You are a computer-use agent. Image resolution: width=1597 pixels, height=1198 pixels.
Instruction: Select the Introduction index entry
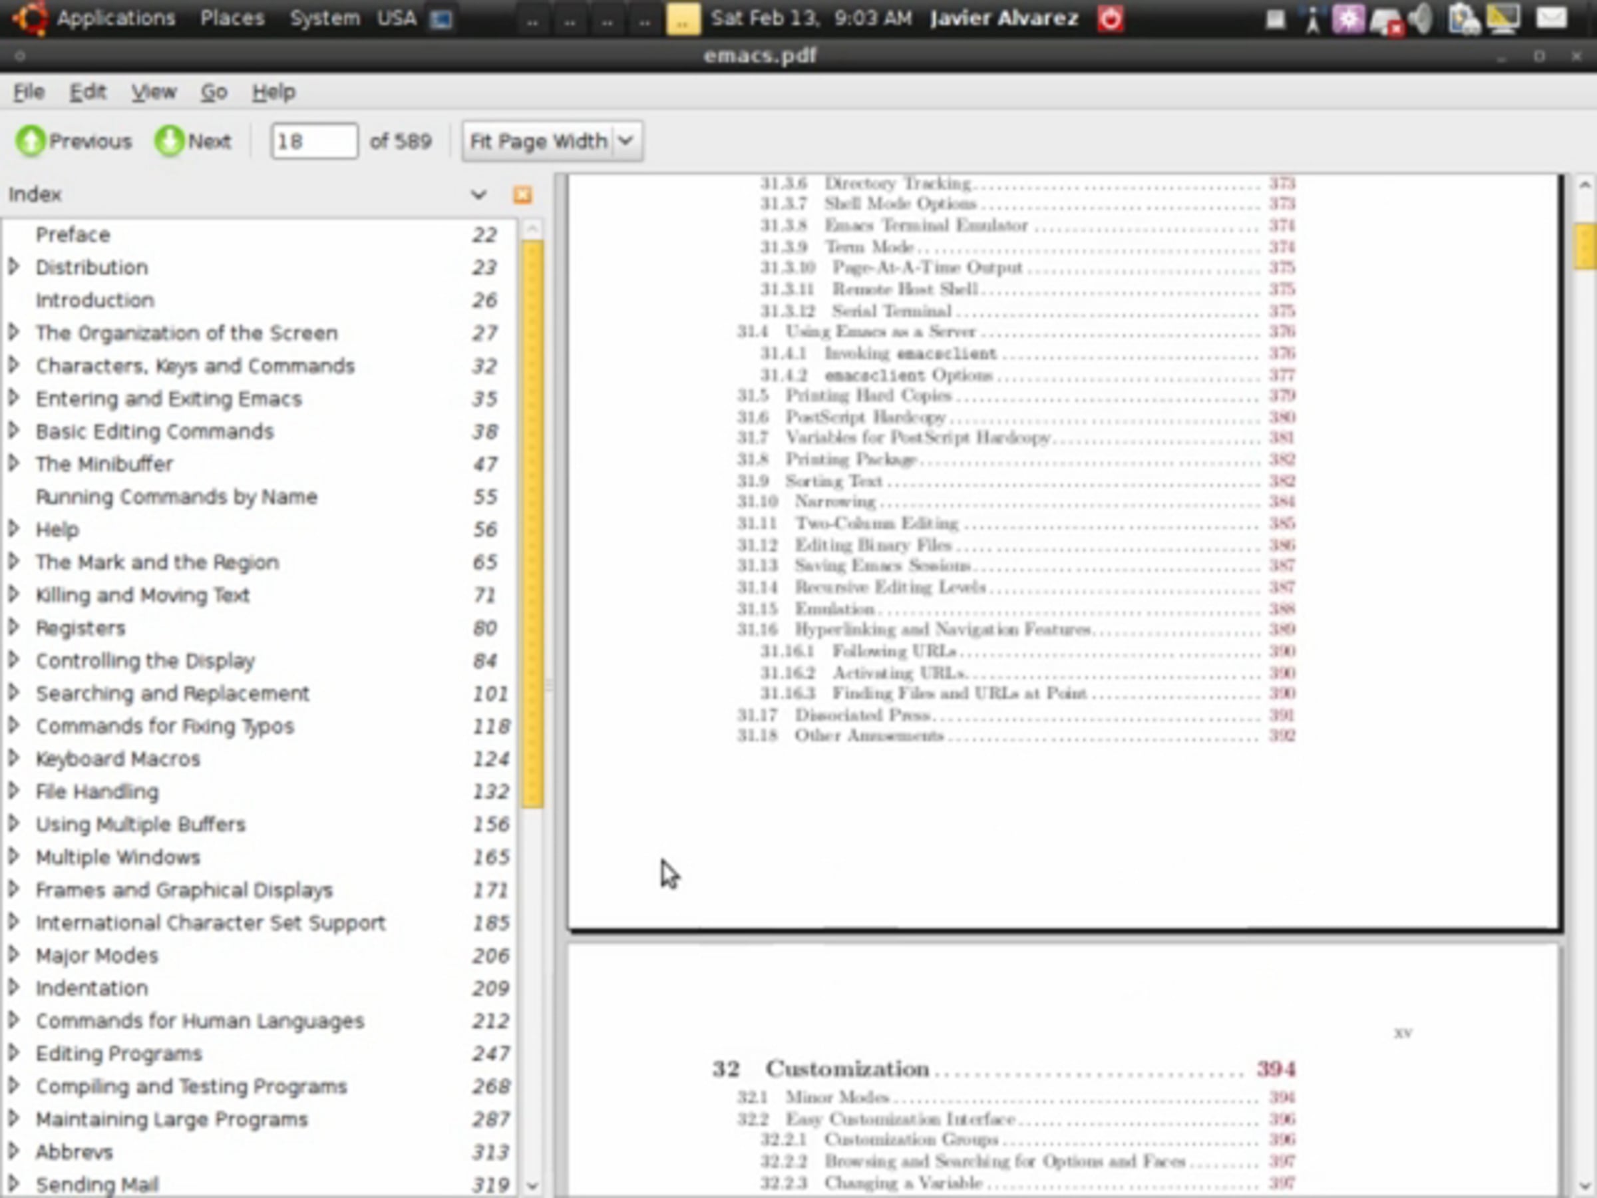click(x=95, y=299)
